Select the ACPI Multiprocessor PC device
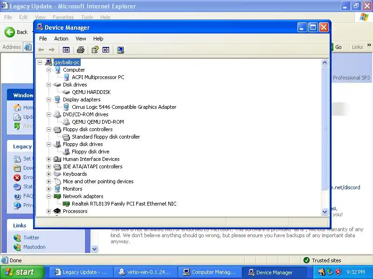 click(98, 77)
